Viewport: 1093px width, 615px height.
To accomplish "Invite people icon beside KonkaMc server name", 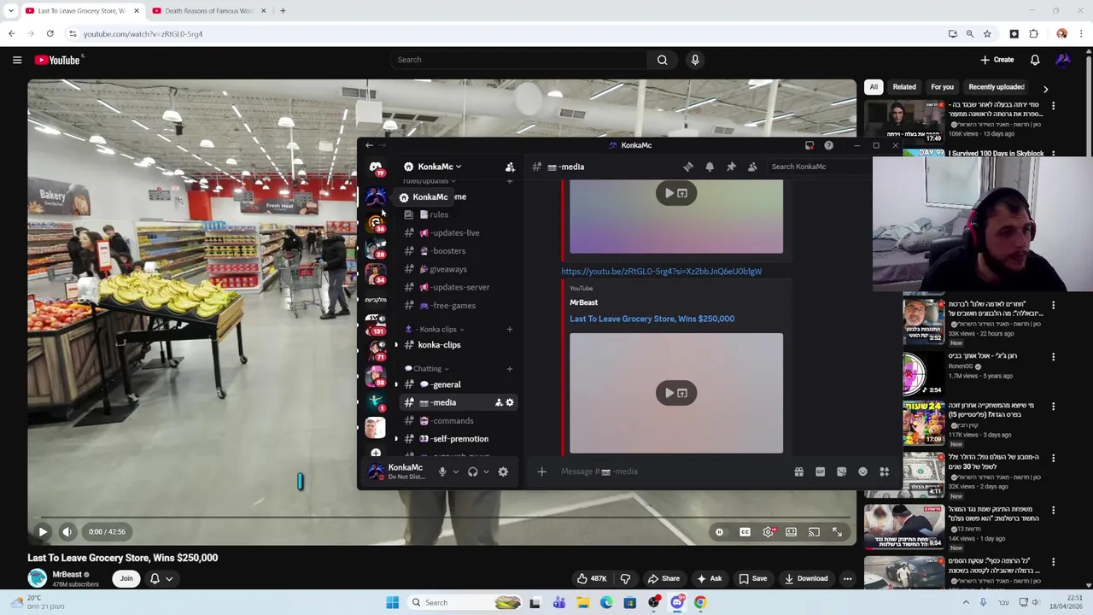I will tap(510, 167).
